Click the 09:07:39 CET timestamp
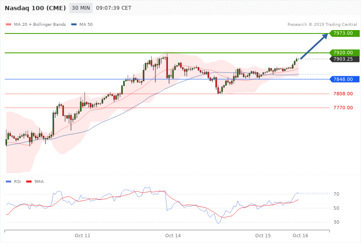The height and width of the screenshot is (244, 361). coord(114,8)
